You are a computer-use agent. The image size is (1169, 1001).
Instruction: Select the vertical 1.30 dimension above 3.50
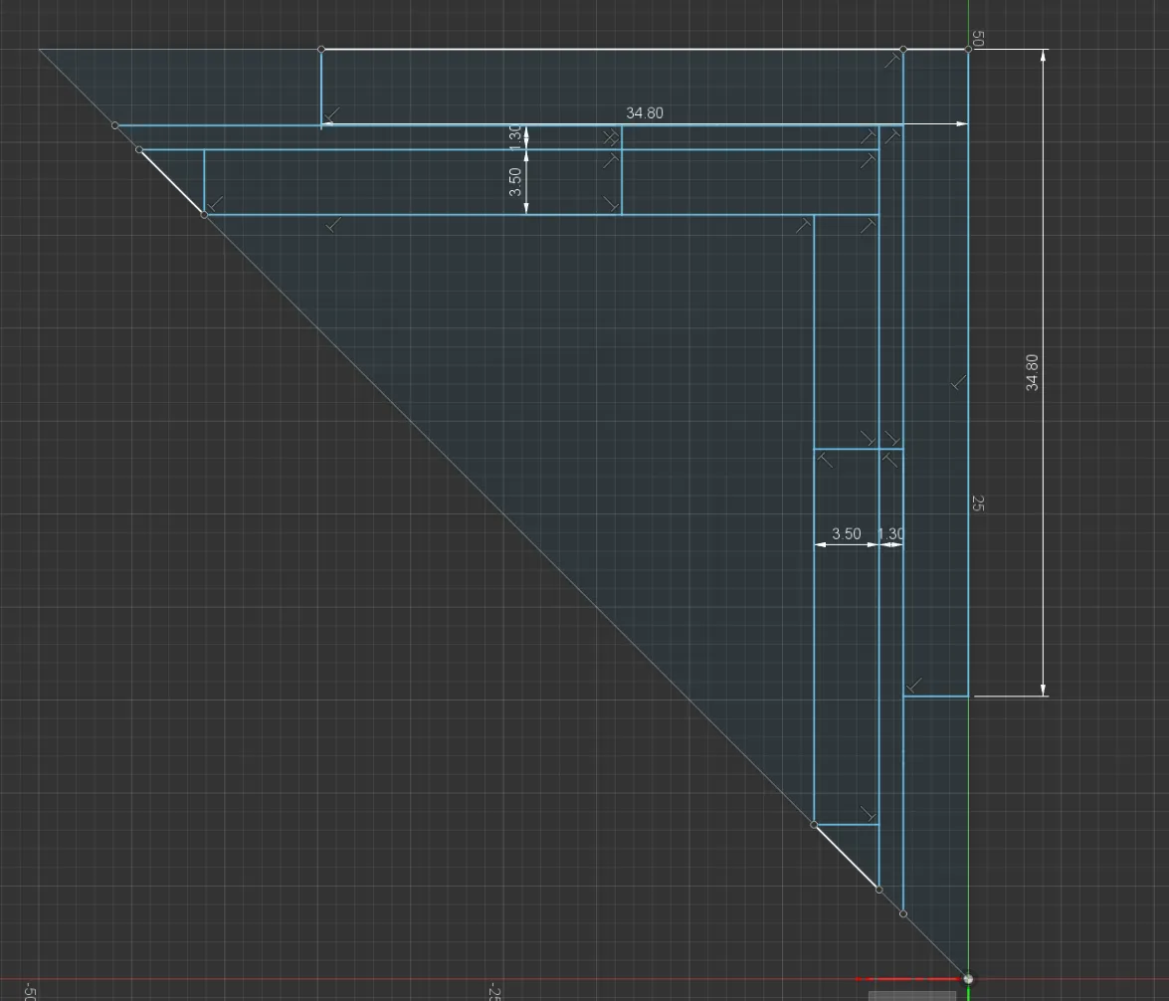click(515, 137)
